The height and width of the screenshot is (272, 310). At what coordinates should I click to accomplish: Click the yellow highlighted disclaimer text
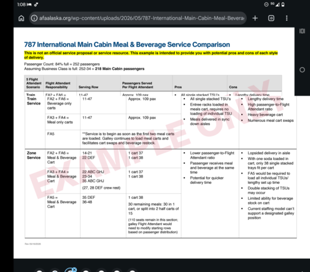pos(151,55)
